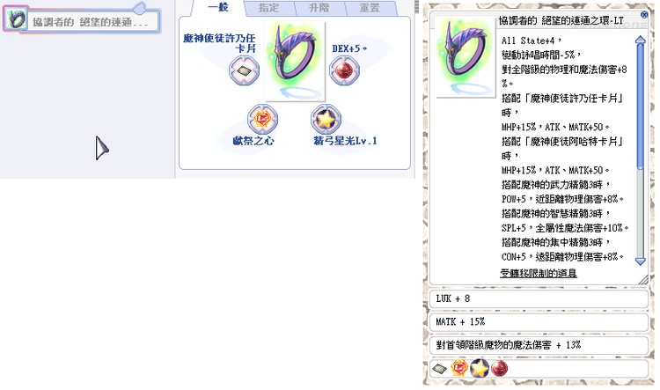Click the card icon in the description window's bottom slot row
660x390 pixels.
click(439, 369)
